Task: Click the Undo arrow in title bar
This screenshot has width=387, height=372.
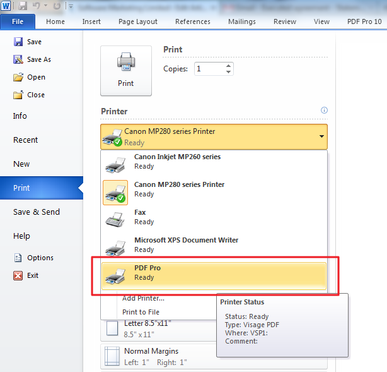Action: point(38,6)
